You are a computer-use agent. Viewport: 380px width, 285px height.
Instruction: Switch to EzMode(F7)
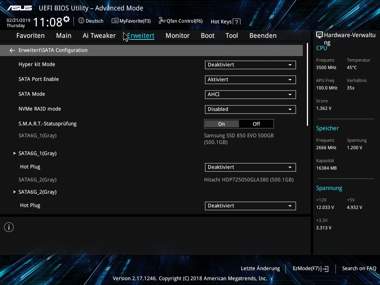pos(311,269)
